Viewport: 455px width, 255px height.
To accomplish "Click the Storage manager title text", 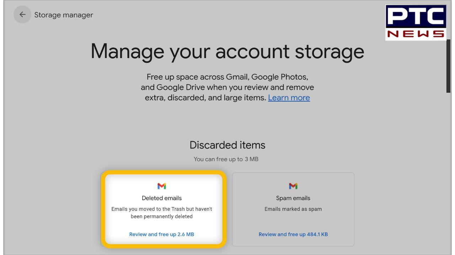I will pyautogui.click(x=64, y=15).
